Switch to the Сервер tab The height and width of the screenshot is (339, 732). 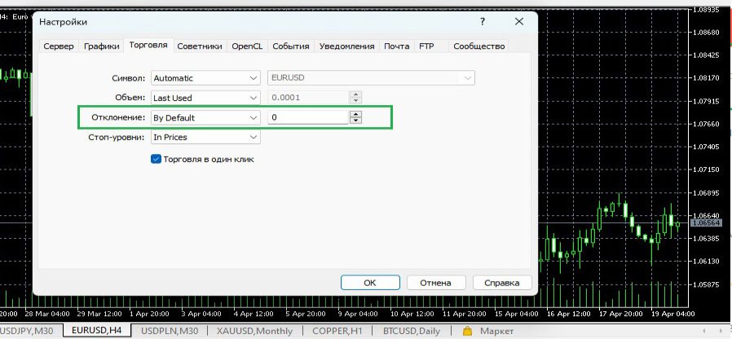point(59,46)
